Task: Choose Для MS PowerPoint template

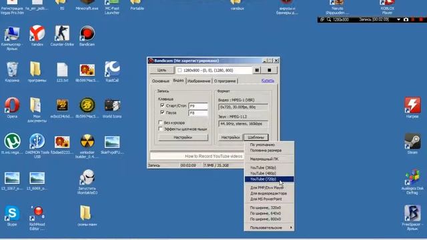Action: pos(269,199)
